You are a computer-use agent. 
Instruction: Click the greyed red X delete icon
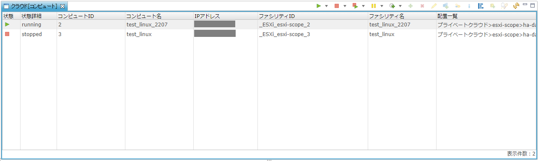click(422, 6)
